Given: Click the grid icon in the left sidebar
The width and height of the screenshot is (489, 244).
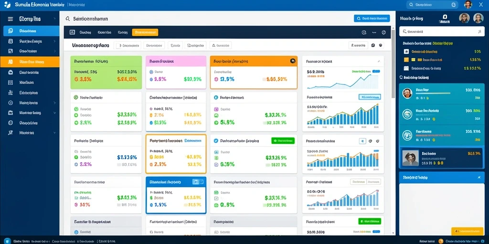Looking at the screenshot, I should 11,82.
